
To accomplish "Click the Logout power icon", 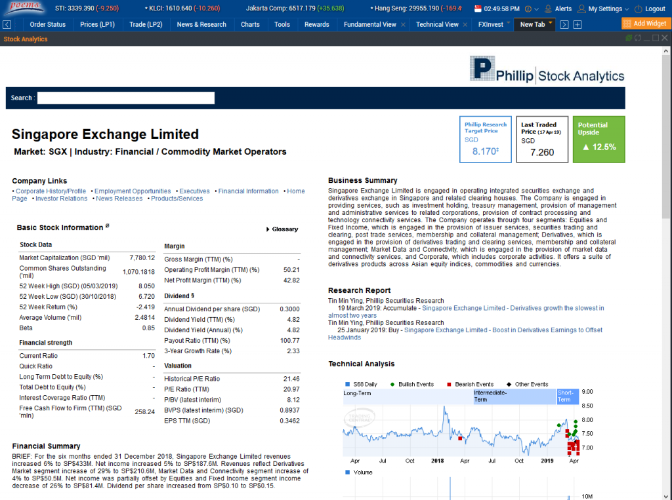I will click(638, 9).
